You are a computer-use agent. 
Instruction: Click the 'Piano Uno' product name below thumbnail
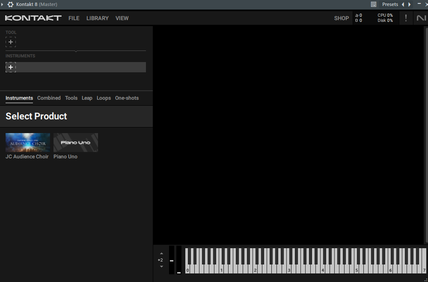click(x=65, y=157)
